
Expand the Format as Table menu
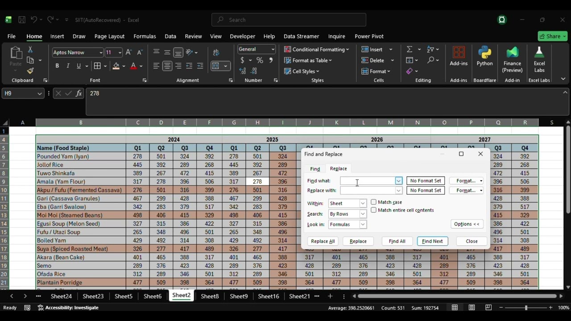pyautogui.click(x=308, y=60)
